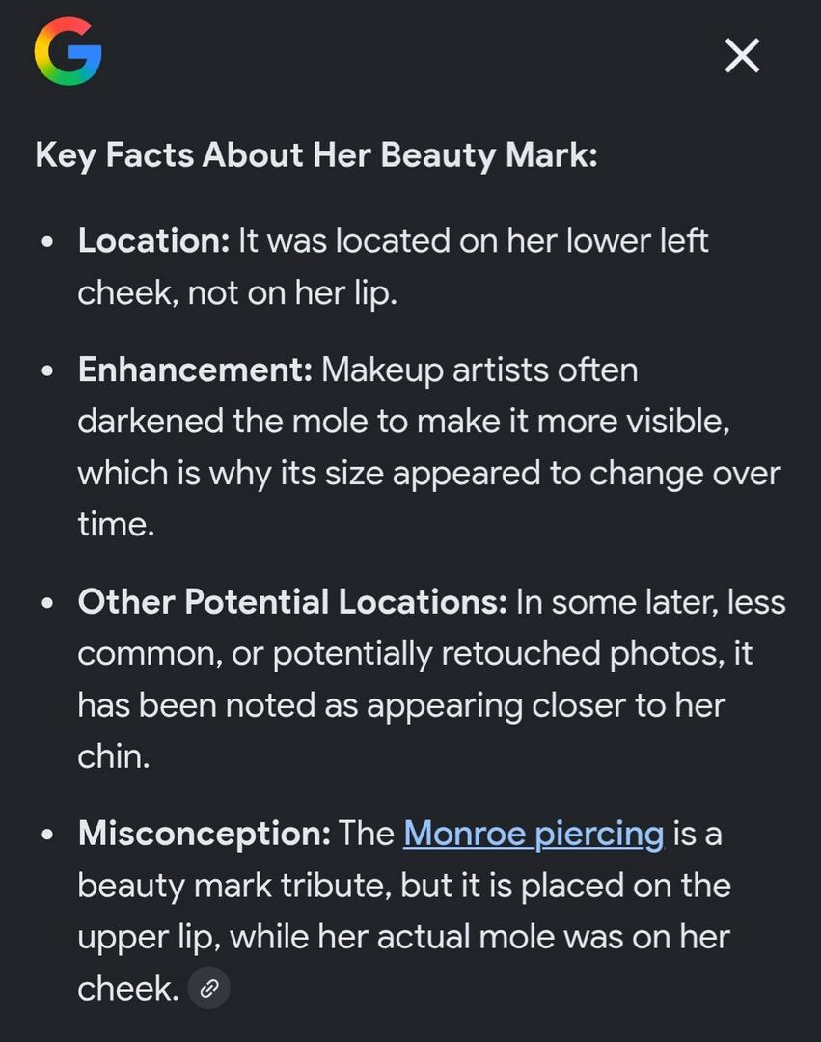Image resolution: width=821 pixels, height=1042 pixels.
Task: Click the 'Other Potential Locations:' label
Action: pos(292,602)
